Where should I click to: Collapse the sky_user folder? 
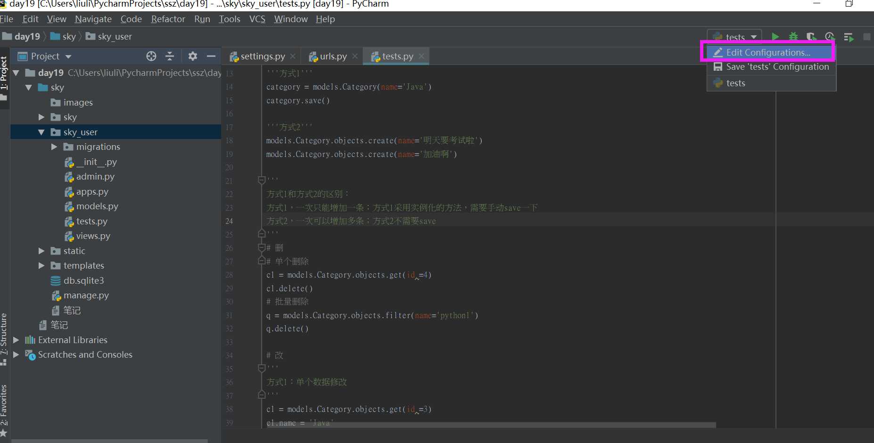41,132
